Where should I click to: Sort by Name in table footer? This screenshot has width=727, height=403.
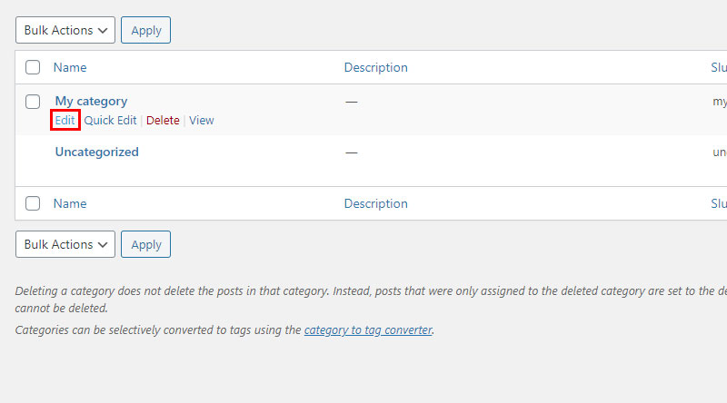(x=70, y=204)
